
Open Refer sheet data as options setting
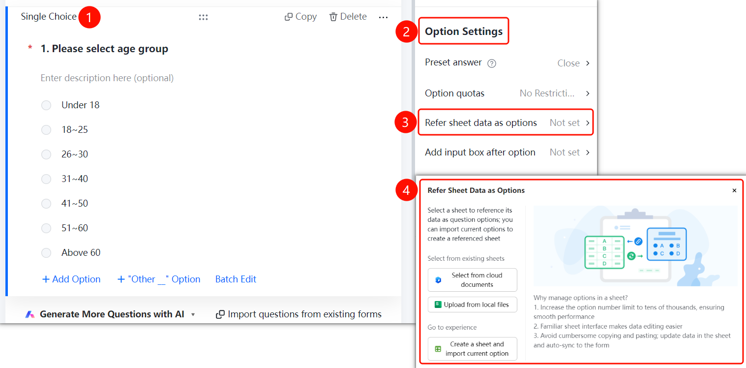506,123
